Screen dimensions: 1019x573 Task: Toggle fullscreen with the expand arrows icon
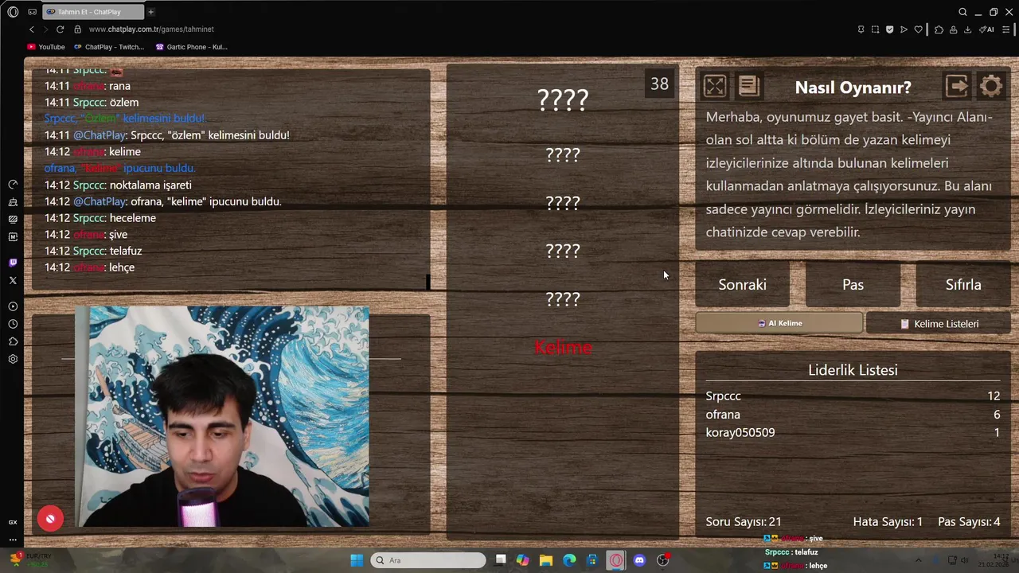715,86
